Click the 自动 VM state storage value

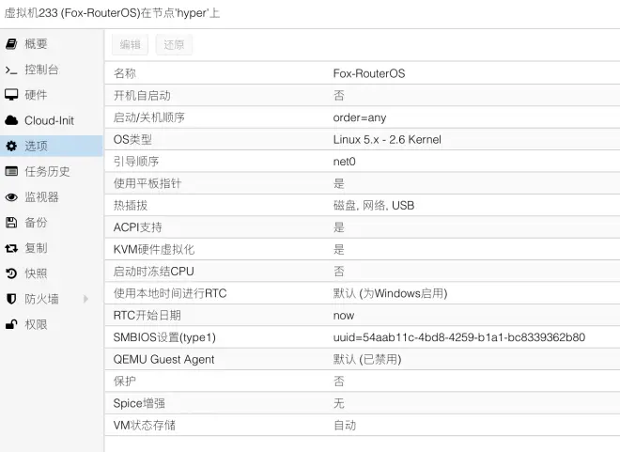click(345, 426)
